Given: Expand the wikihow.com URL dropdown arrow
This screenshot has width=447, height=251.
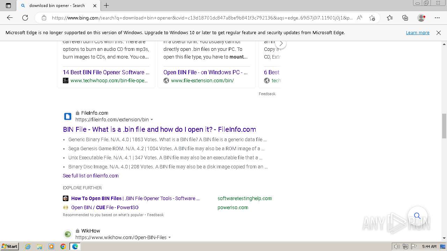Looking at the screenshot, I should point(170,237).
